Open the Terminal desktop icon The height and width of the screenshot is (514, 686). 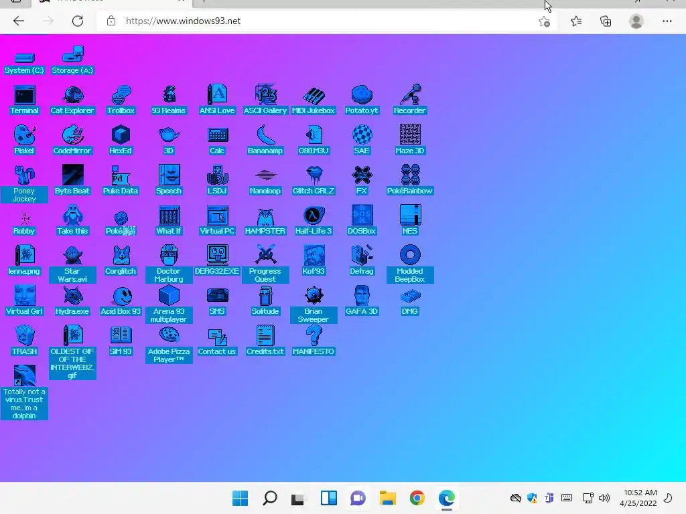pos(24,100)
